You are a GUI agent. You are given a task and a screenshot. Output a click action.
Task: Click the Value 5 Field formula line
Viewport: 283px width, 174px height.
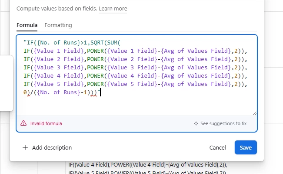coord(135,84)
